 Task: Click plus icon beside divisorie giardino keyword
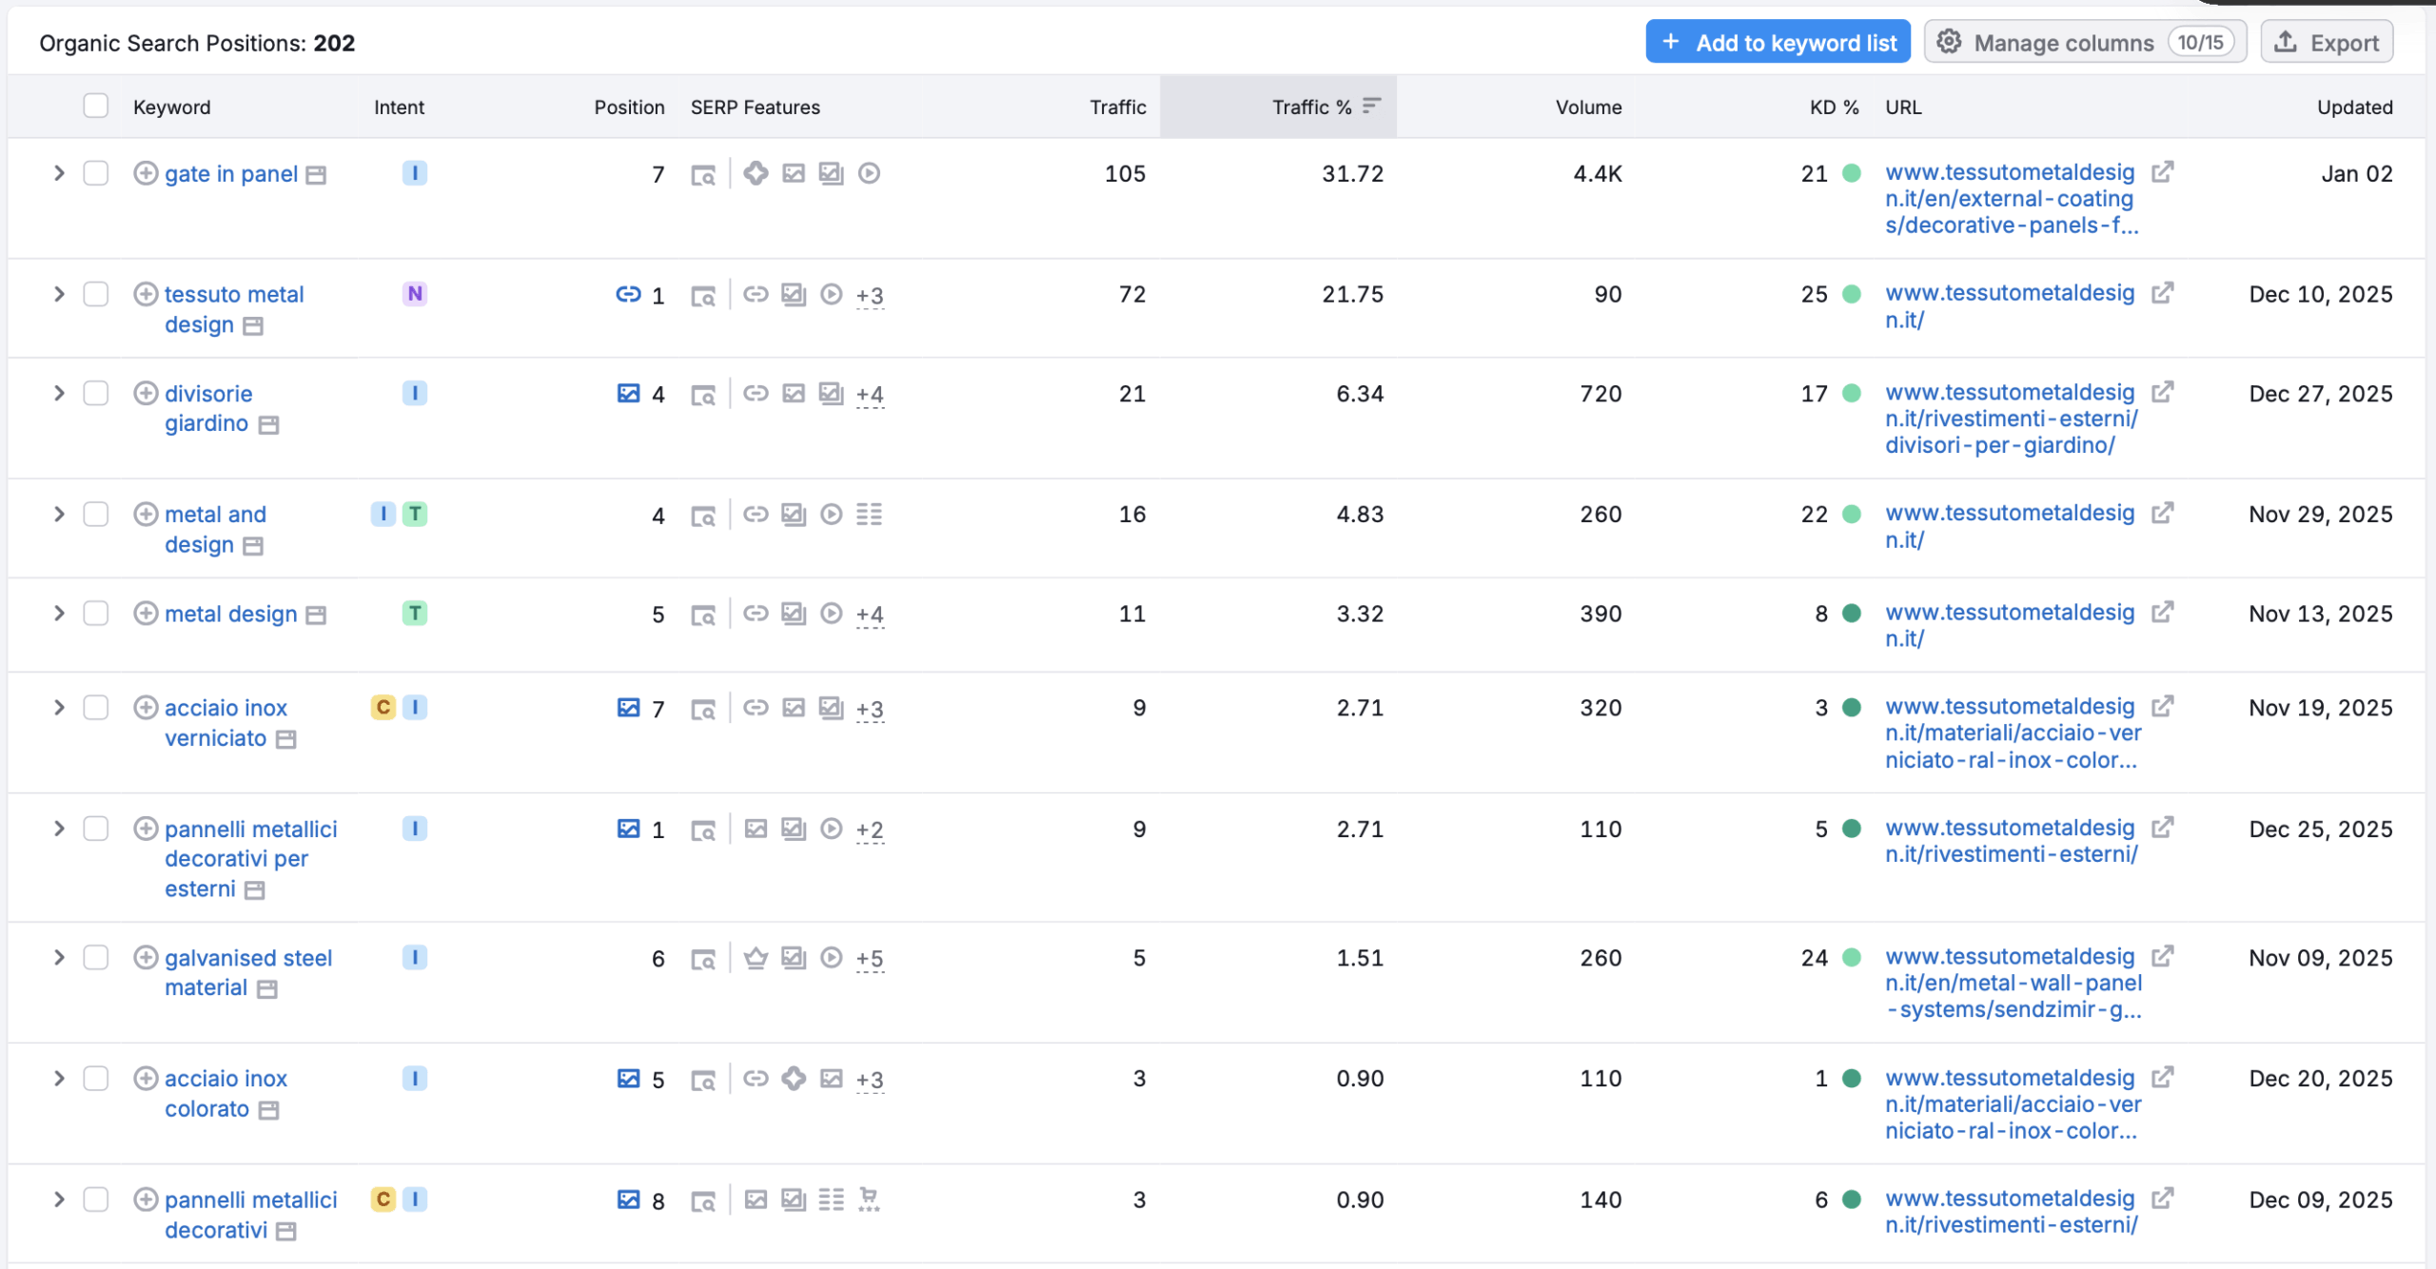coord(146,393)
